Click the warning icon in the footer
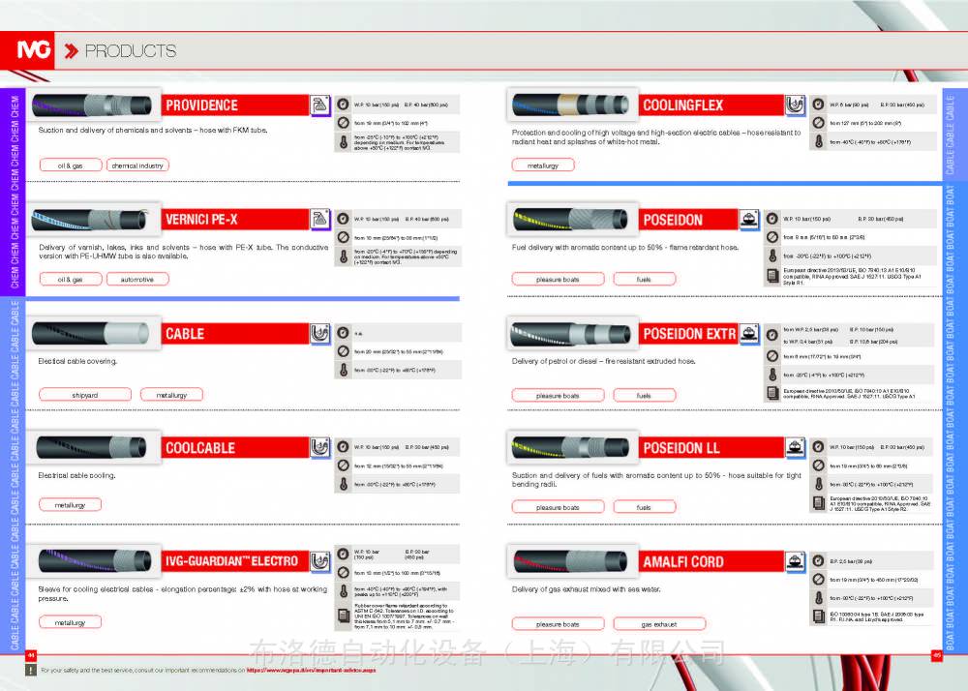This screenshot has width=968, height=691. tap(32, 669)
